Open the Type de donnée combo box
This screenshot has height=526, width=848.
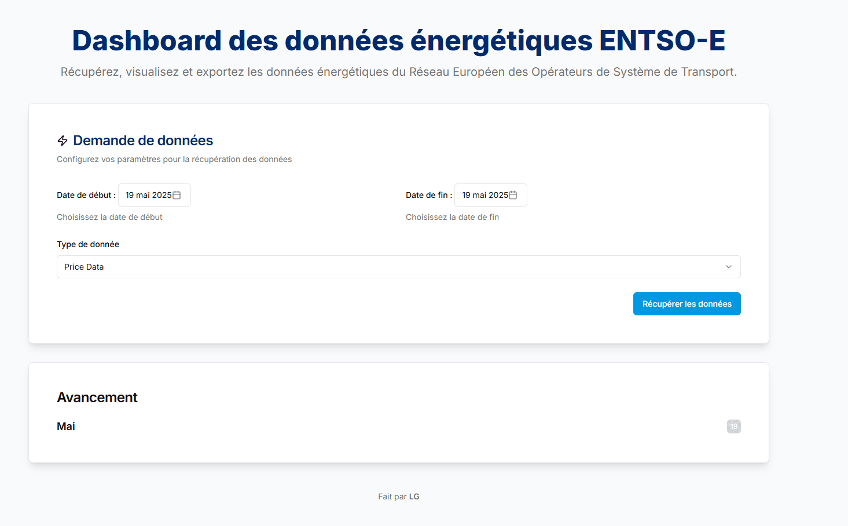[398, 267]
